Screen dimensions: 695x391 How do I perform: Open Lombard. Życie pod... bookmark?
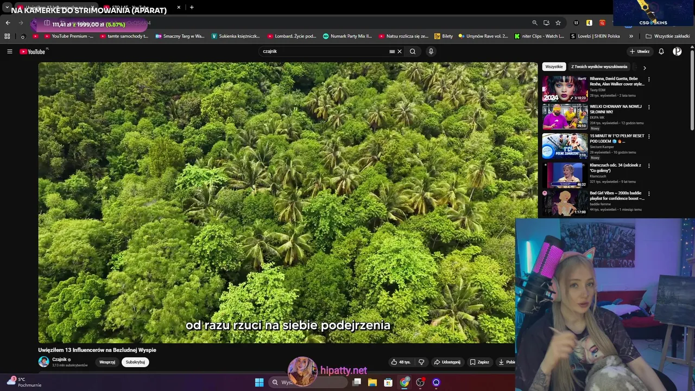(x=292, y=36)
